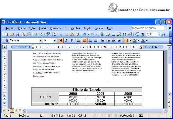Click the Select Browse Object button
173x119 pixels.
(169, 102)
